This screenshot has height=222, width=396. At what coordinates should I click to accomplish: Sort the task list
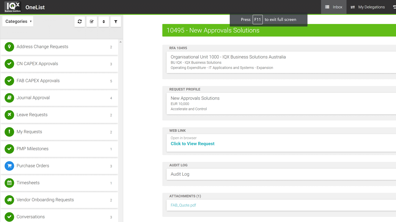tap(103, 21)
